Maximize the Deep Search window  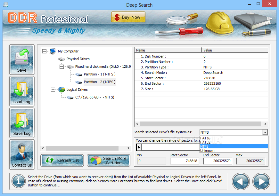(258, 4)
